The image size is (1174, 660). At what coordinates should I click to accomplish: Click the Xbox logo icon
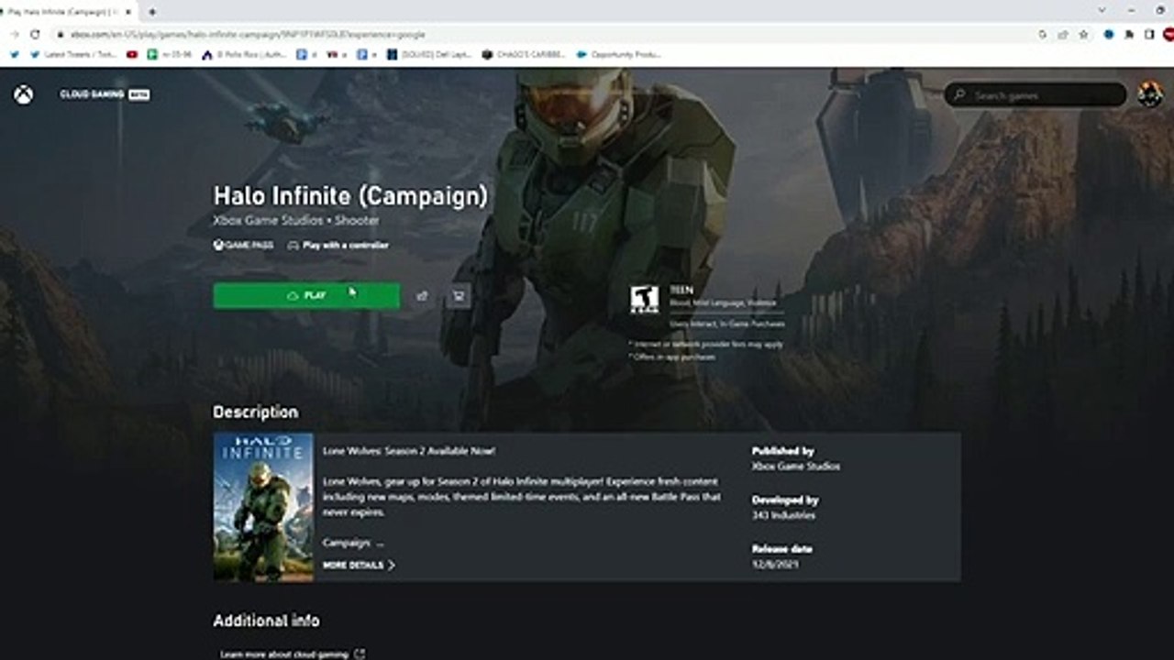(x=23, y=94)
